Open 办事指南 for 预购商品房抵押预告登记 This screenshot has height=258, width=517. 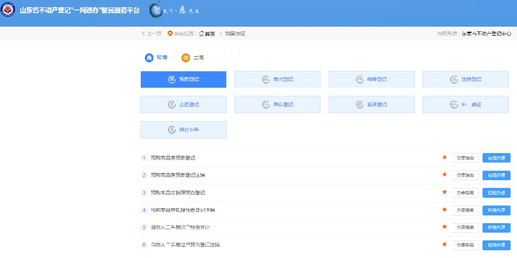click(465, 193)
